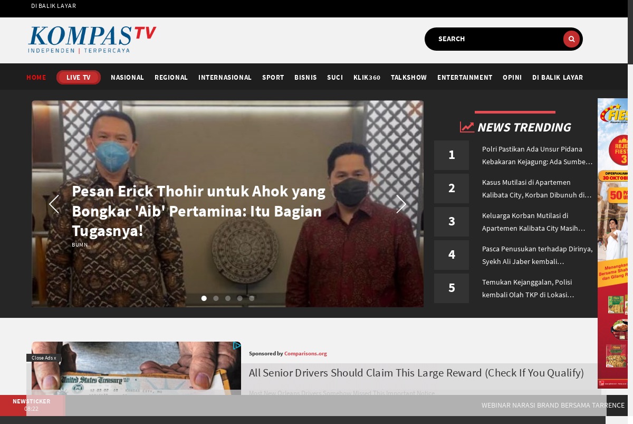Open the BISNIS section
The image size is (633, 424).
pyautogui.click(x=305, y=78)
